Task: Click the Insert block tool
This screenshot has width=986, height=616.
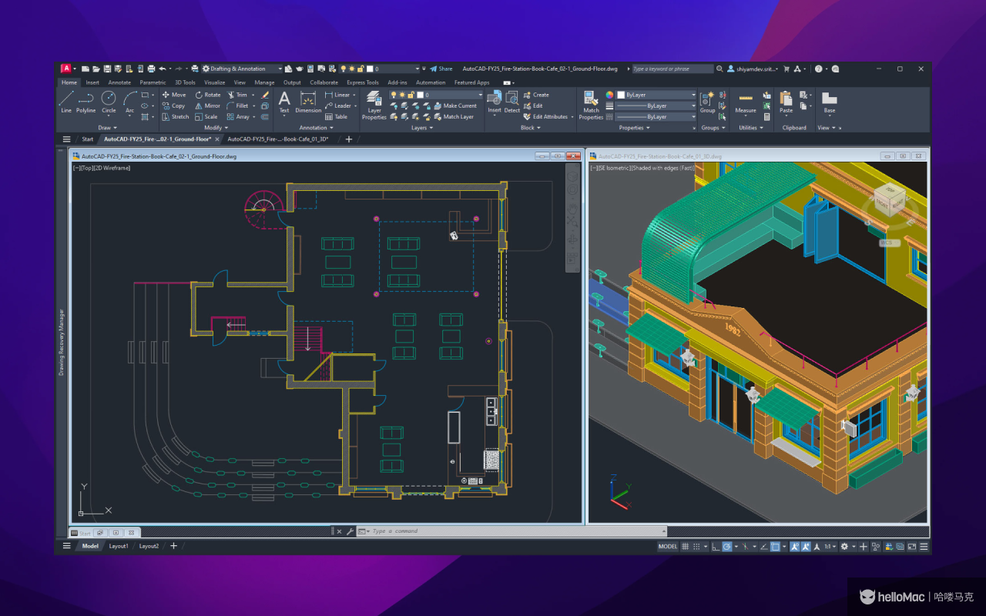Action: pyautogui.click(x=495, y=102)
